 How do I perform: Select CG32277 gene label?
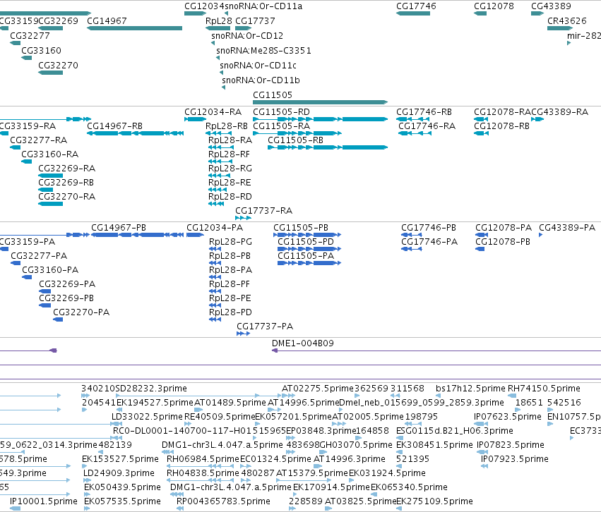click(x=30, y=35)
